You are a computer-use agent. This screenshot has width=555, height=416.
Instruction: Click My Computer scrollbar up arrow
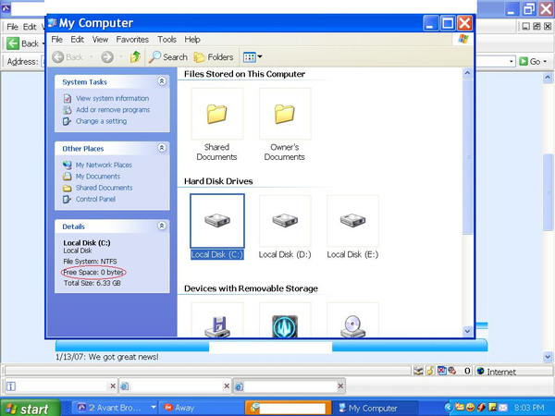pos(467,73)
